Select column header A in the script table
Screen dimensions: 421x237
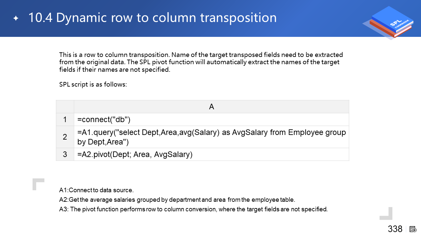click(211, 107)
